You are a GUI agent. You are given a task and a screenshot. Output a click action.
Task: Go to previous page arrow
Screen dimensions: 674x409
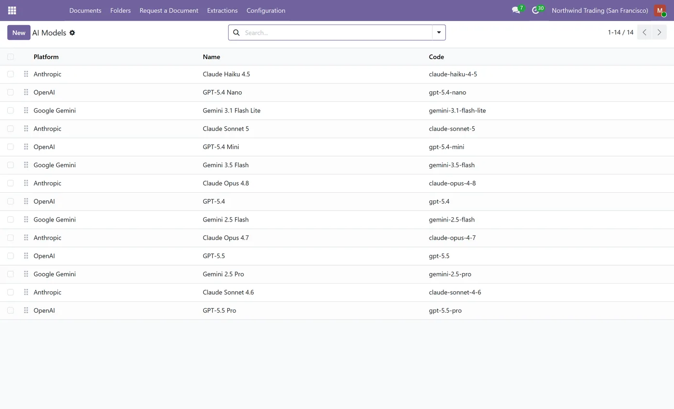coord(644,32)
